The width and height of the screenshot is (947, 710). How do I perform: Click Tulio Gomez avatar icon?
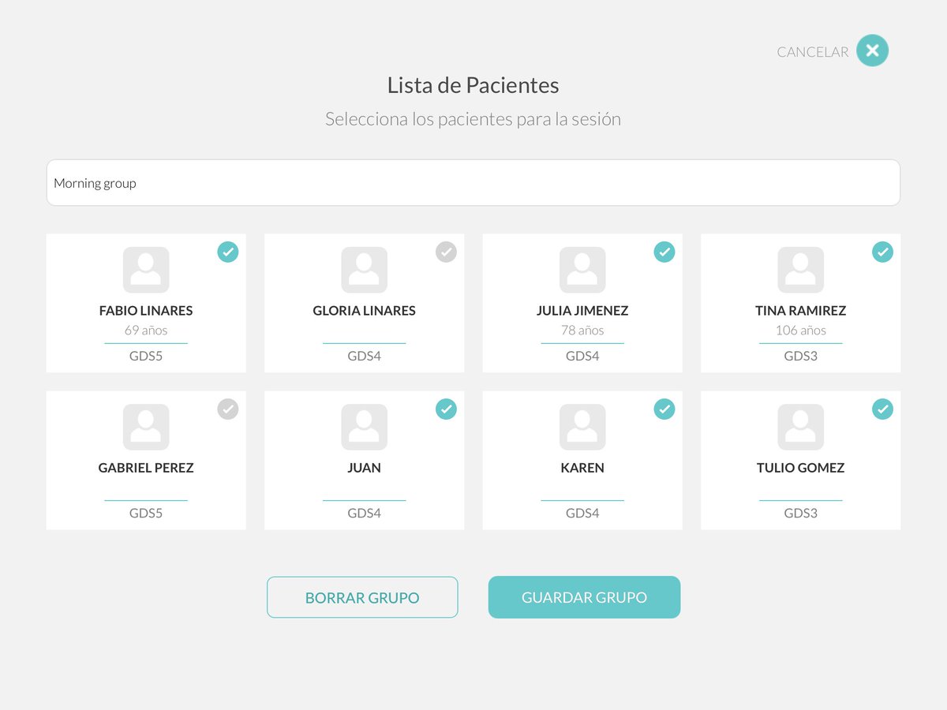[800, 427]
